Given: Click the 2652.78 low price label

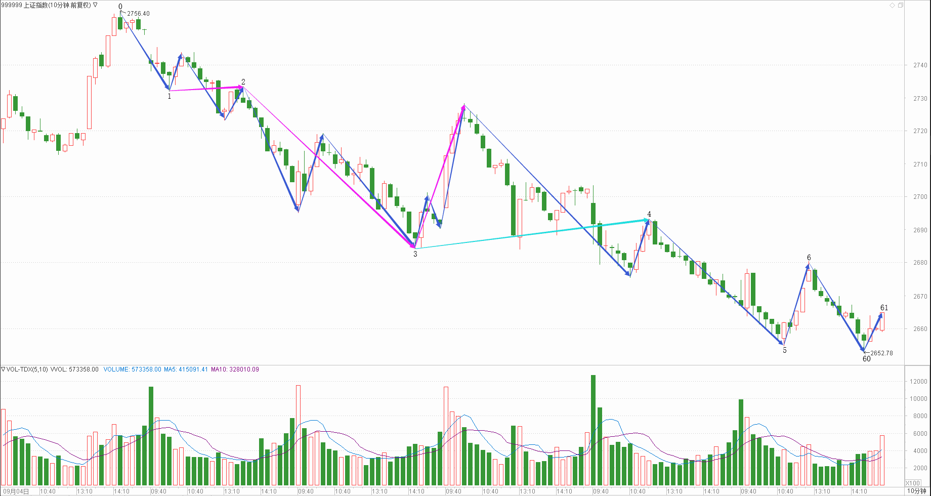Looking at the screenshot, I should (881, 353).
